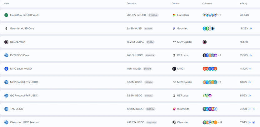Click the LlamaRisk curator logo

[x=174, y=15]
